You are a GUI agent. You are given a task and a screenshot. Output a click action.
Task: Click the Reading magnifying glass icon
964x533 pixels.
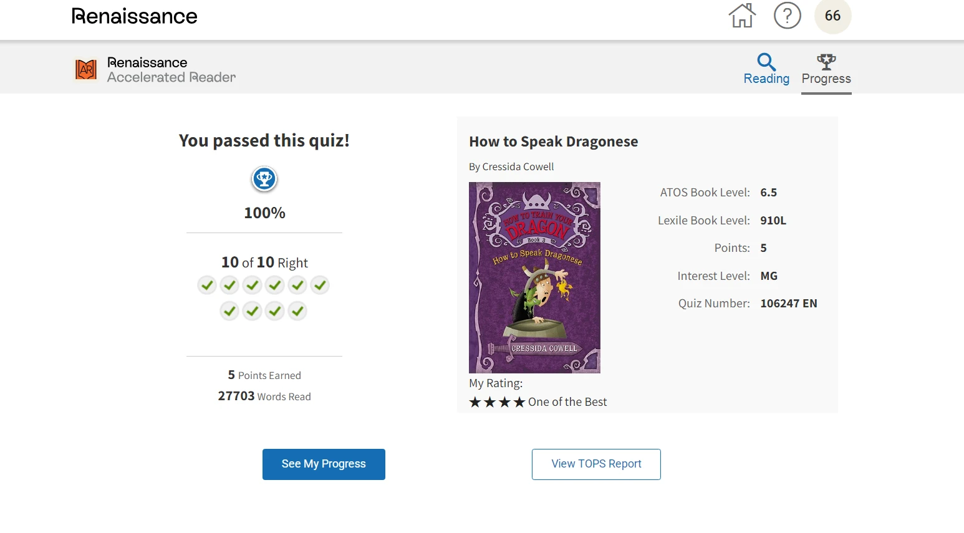coord(766,62)
